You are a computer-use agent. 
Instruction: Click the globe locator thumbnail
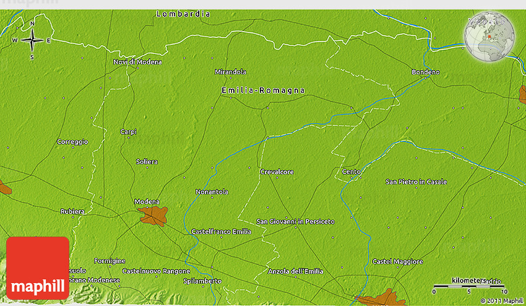[x=489, y=37]
